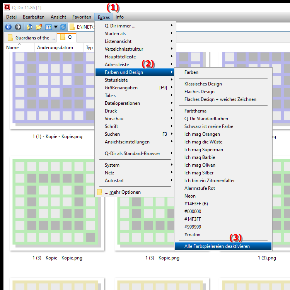
Task: Open the view mode dropdown arrow
Action: [56, 27]
